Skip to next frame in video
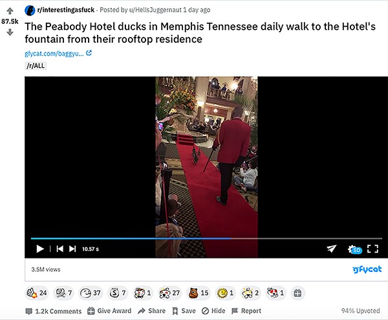The height and width of the screenshot is (320, 388). point(72,249)
